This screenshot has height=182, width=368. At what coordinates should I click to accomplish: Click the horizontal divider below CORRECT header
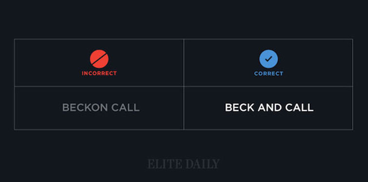pyautogui.click(x=268, y=87)
